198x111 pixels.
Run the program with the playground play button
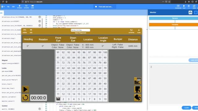(25, 89)
